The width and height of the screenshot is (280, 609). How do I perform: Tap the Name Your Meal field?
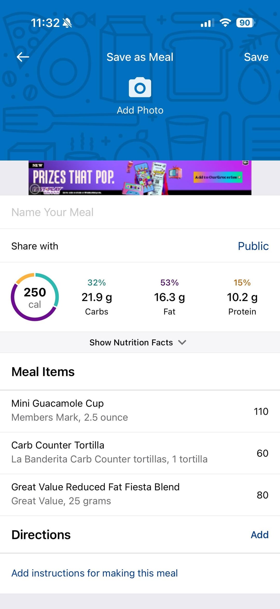[x=140, y=212]
